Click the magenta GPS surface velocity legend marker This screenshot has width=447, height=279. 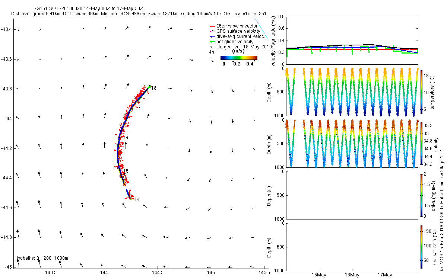pos(212,31)
